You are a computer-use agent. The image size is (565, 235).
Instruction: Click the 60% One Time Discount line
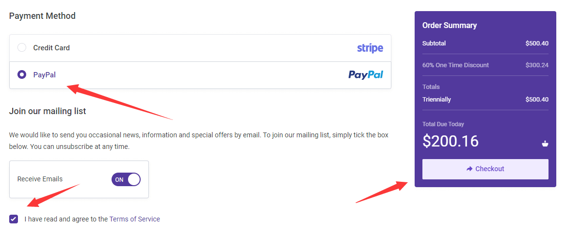tap(485, 65)
